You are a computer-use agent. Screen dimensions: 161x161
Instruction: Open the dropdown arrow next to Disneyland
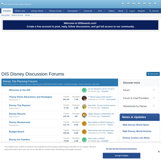tap(80, 11)
